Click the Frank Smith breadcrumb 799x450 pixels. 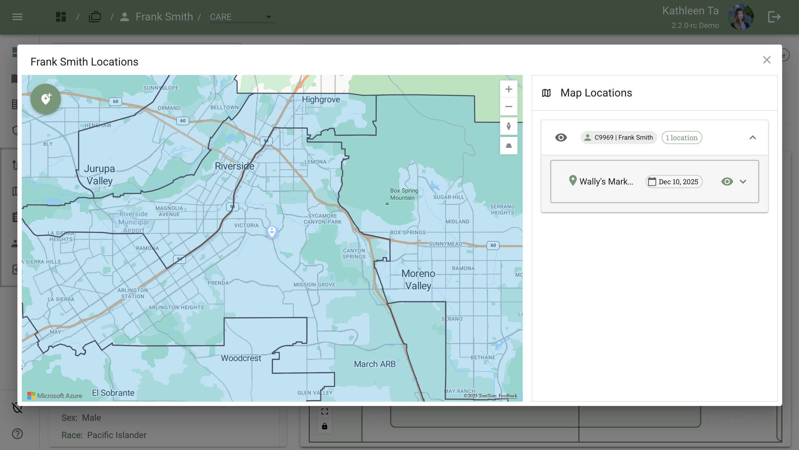pos(164,17)
